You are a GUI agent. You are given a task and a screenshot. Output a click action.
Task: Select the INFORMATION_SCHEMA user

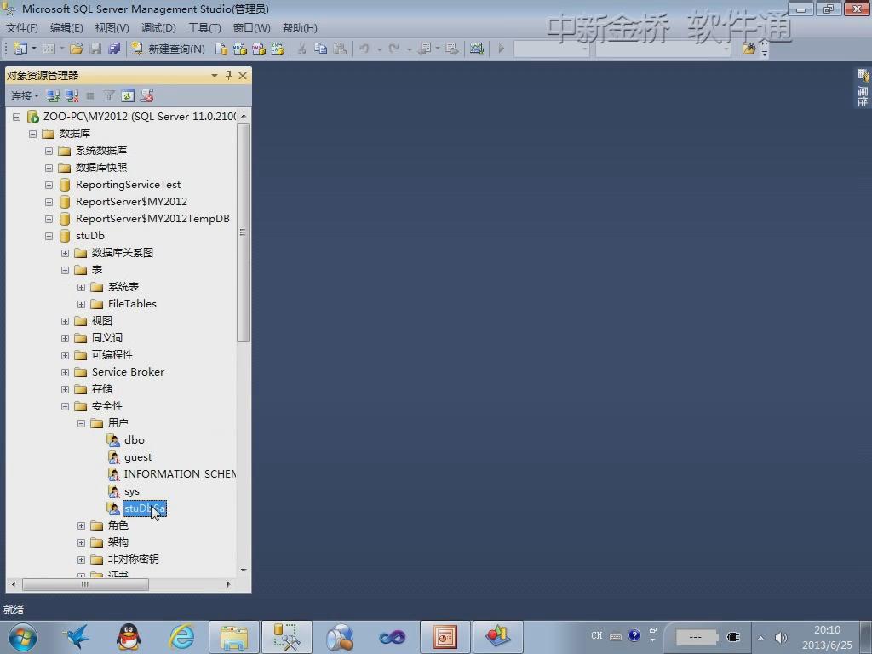(179, 473)
